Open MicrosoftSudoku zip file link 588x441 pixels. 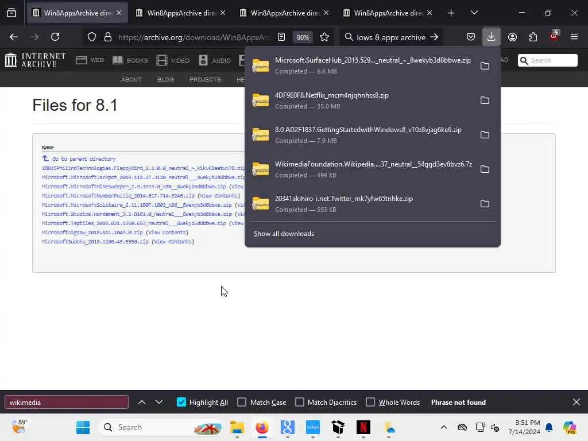[x=95, y=242]
